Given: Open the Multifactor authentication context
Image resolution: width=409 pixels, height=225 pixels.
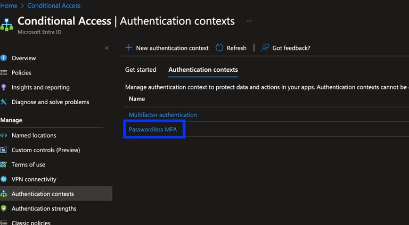Looking at the screenshot, I should tap(163, 114).
